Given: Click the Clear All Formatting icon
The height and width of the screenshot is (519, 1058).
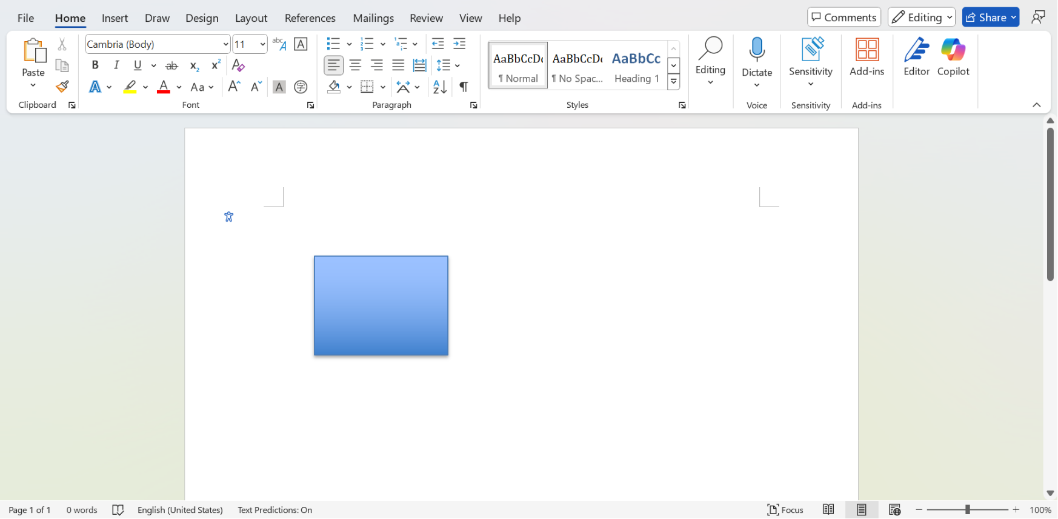Looking at the screenshot, I should (x=238, y=65).
